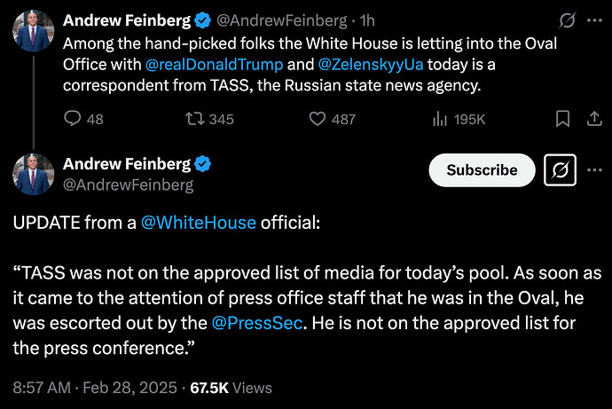Subscribe to Andrew Feinberg
Image resolution: width=612 pixels, height=409 pixels.
tap(482, 170)
